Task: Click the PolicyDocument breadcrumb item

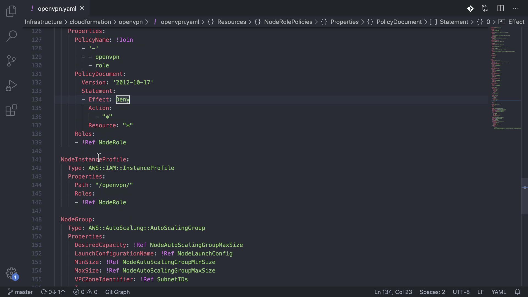Action: (x=399, y=22)
